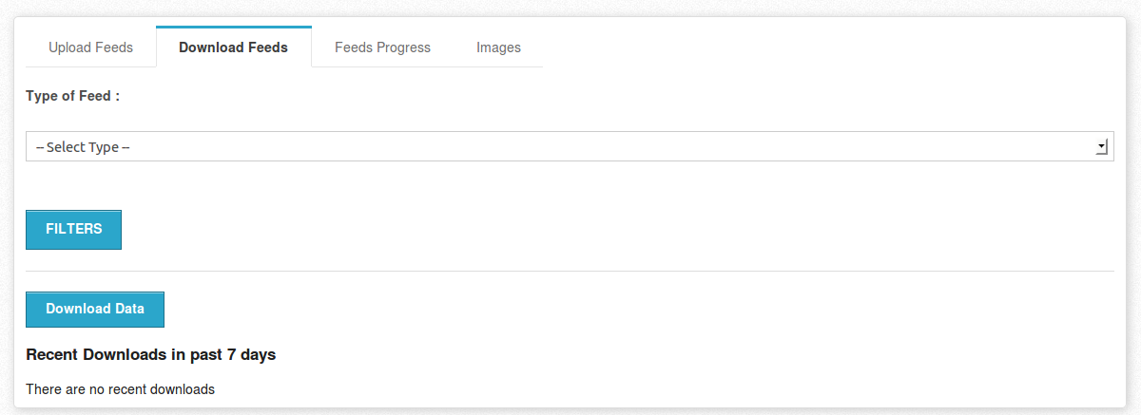Click the Recent Downloads in past 7 days heading
Viewport: 1141px width, 415px height.
point(151,355)
